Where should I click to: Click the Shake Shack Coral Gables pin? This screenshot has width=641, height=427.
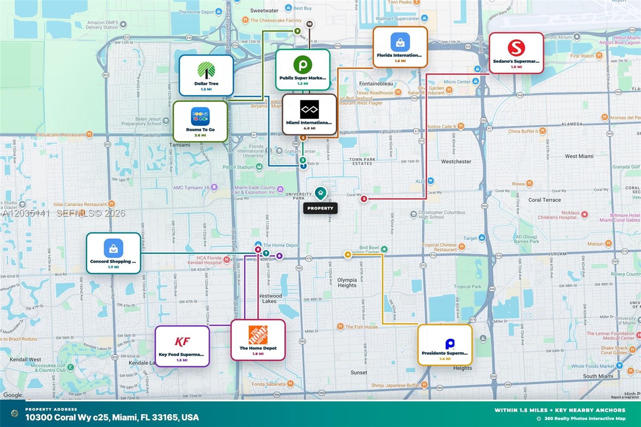(633, 350)
